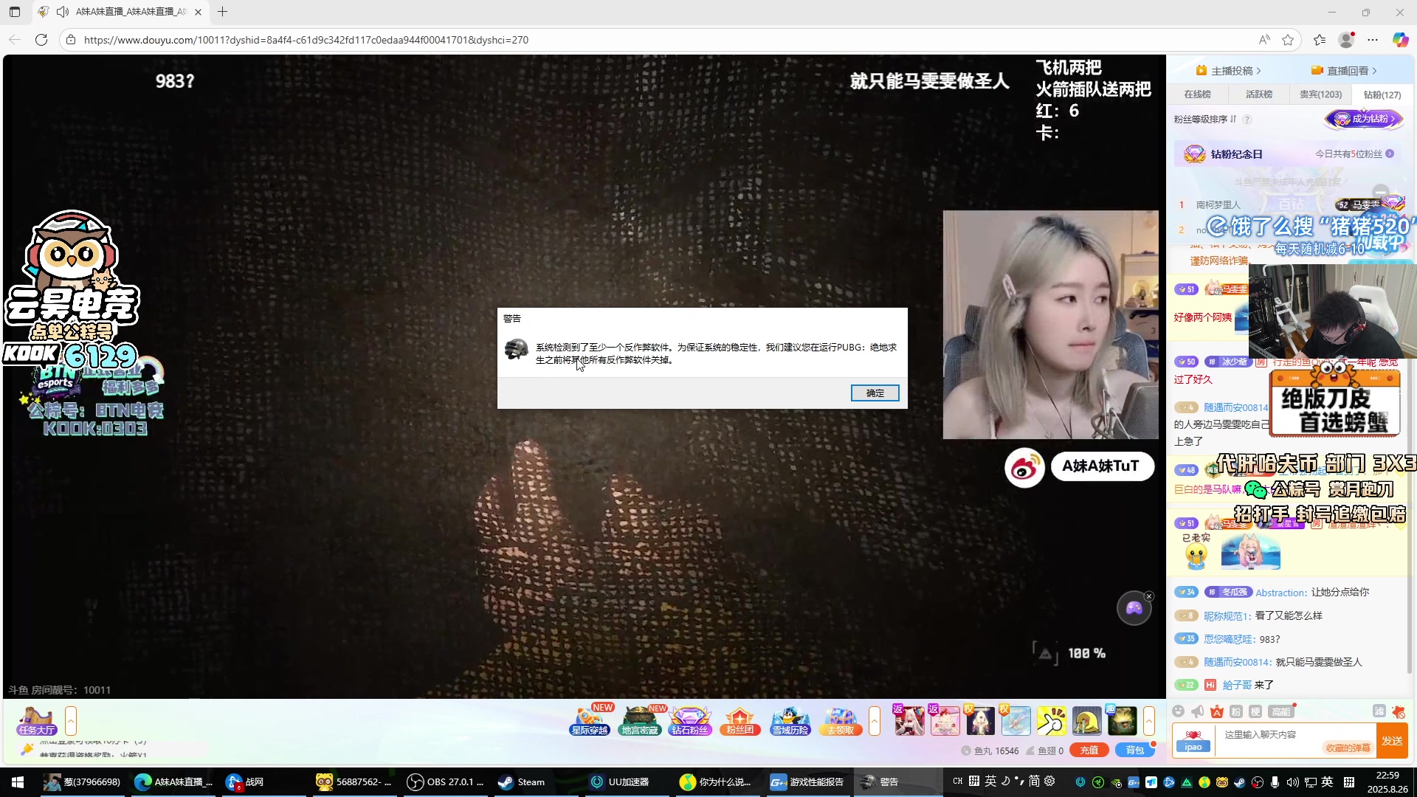
Task: Open 收藏的弹幕 saved danmaku
Action: pos(1348,748)
